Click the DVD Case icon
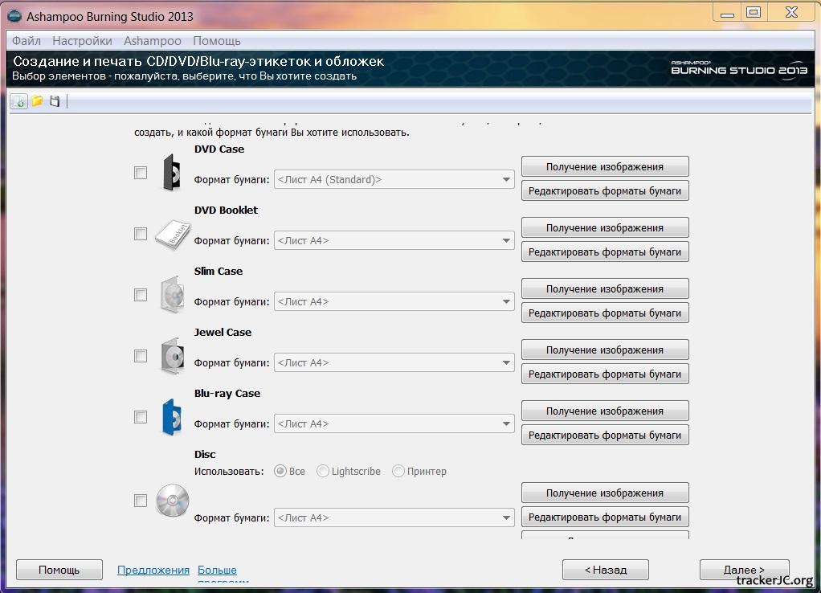This screenshot has height=593, width=821. coord(171,173)
